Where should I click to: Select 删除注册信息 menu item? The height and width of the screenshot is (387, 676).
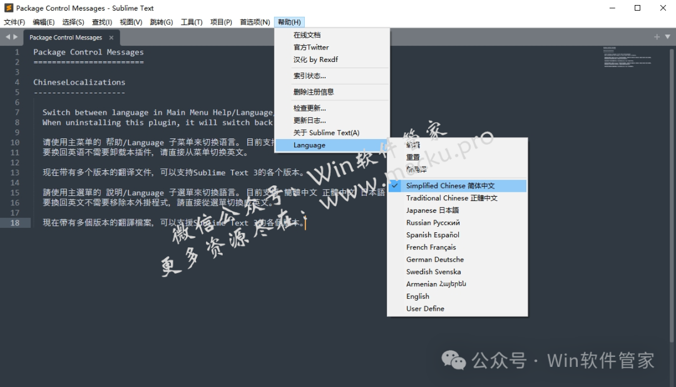tap(332, 92)
